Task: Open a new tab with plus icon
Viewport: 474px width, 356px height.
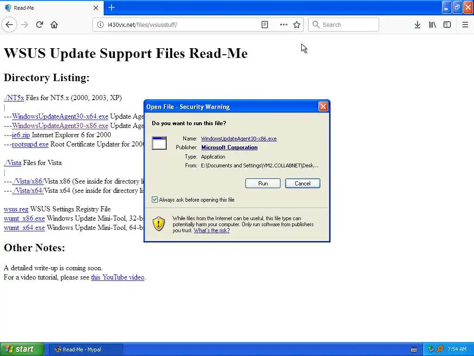Action: tap(111, 7)
